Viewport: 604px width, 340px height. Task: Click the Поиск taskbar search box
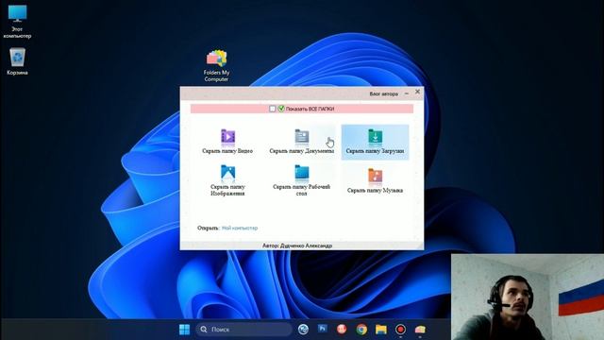click(x=243, y=330)
